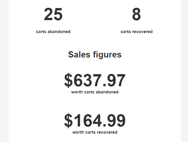Click the '99' cents in $164.99
The image size is (188, 142).
pyautogui.click(x=116, y=120)
